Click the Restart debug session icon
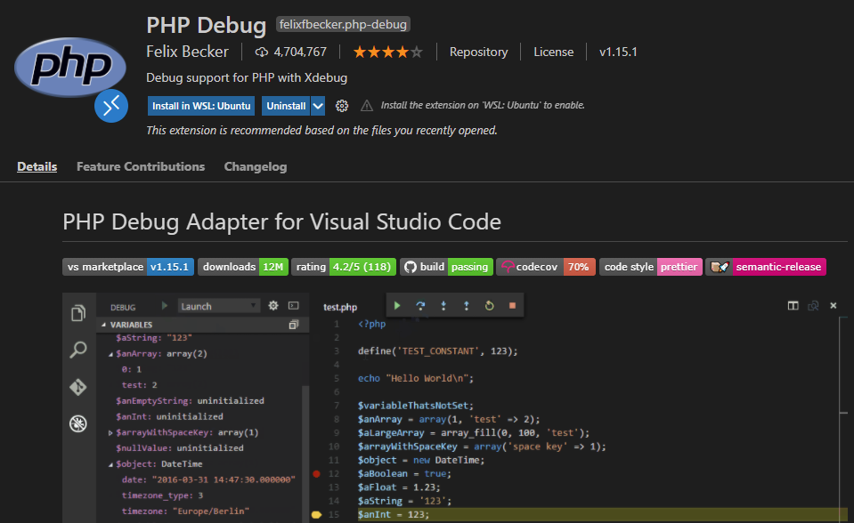 (489, 304)
